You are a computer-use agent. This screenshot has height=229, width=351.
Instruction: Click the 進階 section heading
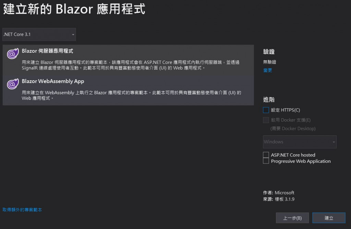point(269,100)
